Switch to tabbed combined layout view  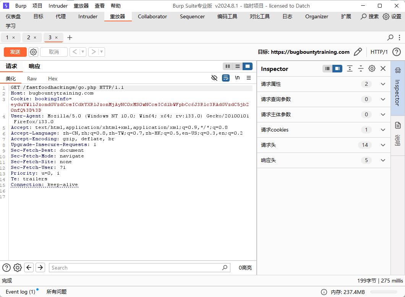pyautogui.click(x=248, y=66)
